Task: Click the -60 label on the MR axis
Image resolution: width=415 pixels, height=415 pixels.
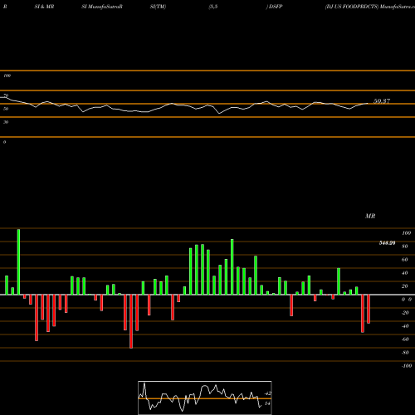Action: [x=405, y=339]
